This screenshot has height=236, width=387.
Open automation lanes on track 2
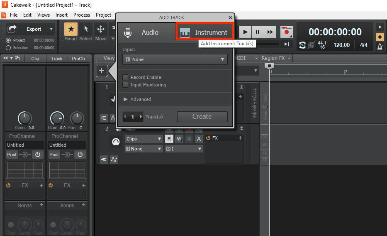click(x=114, y=160)
